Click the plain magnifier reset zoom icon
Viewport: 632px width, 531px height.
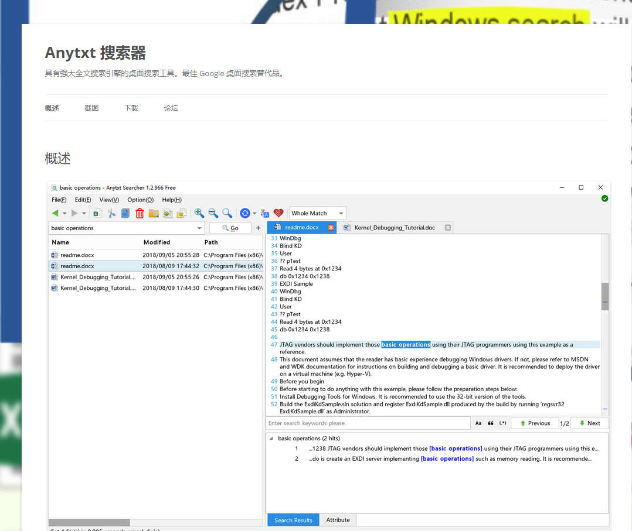(227, 213)
